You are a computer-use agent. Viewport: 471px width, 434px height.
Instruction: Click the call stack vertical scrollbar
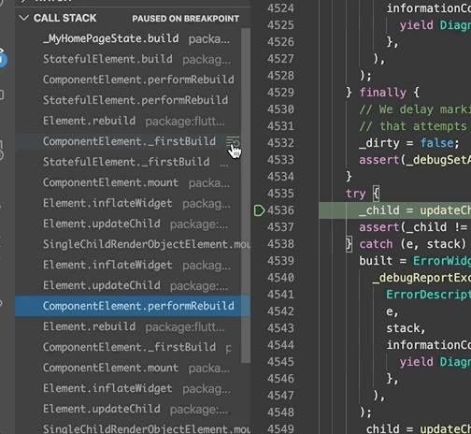coord(246,195)
